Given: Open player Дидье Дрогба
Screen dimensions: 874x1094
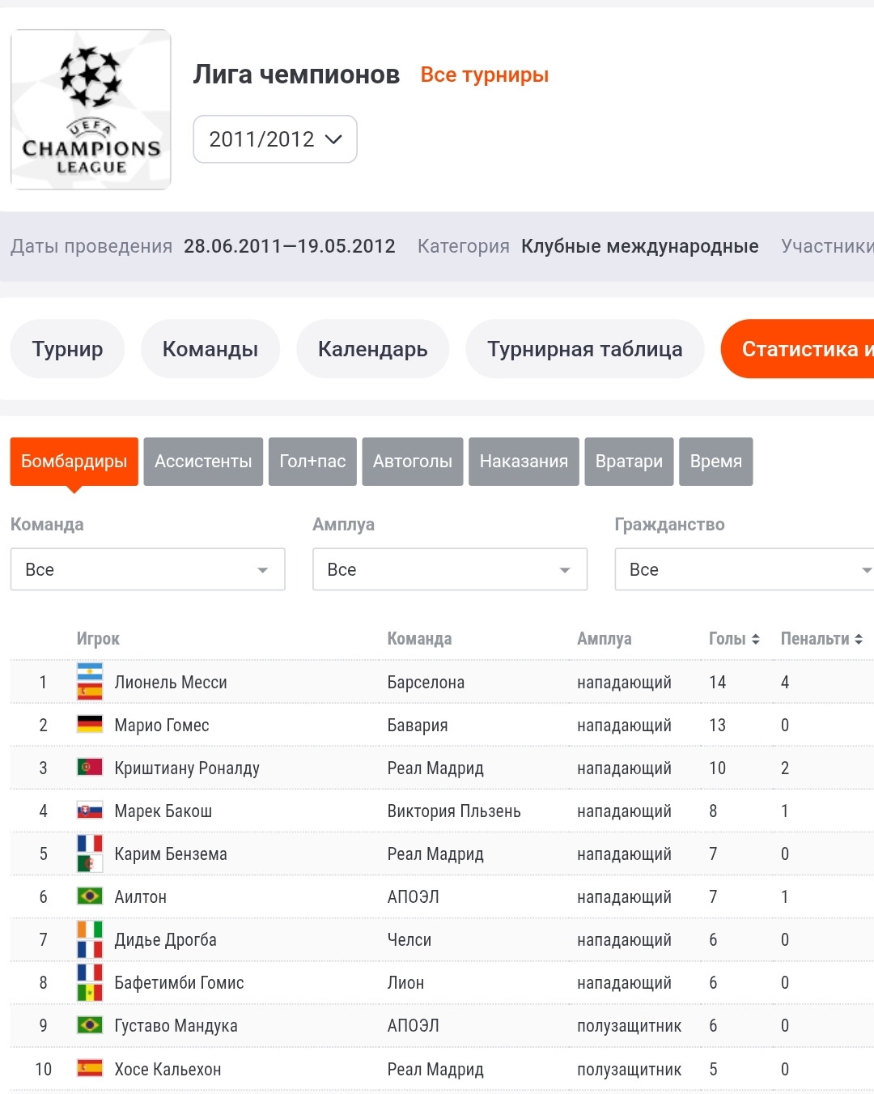Looking at the screenshot, I should coord(166,940).
